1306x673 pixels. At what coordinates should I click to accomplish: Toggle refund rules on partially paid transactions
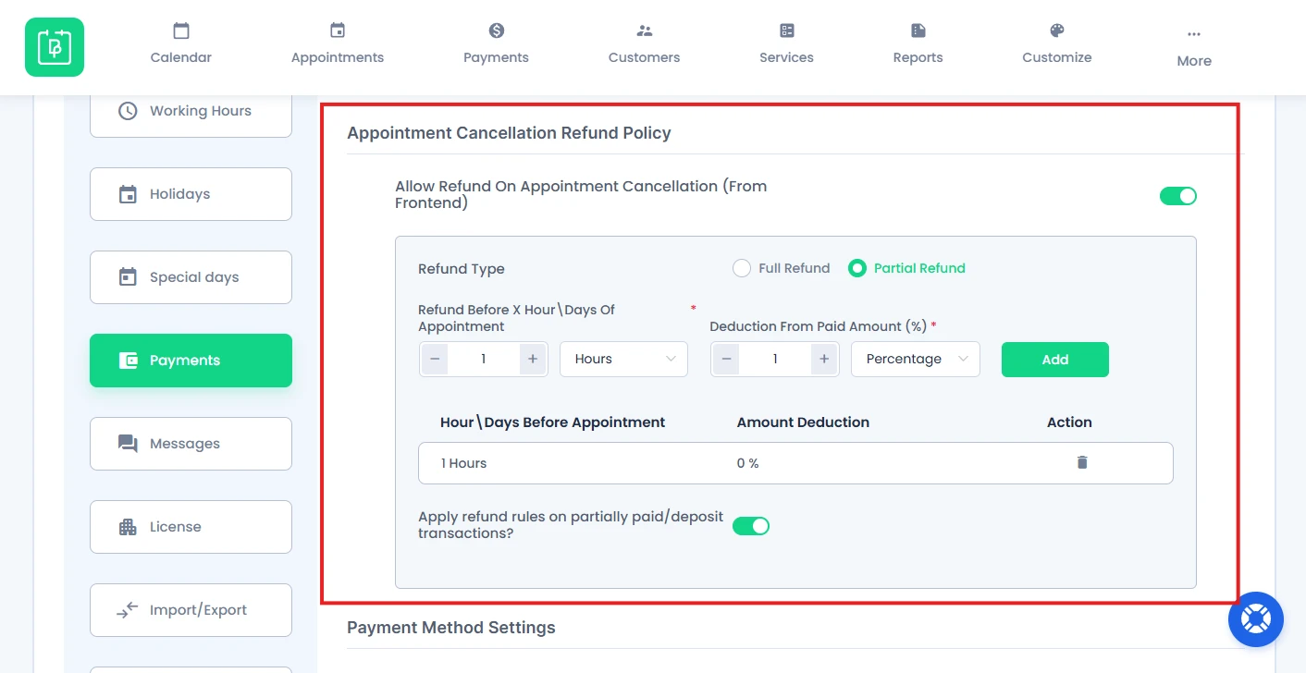click(x=751, y=526)
